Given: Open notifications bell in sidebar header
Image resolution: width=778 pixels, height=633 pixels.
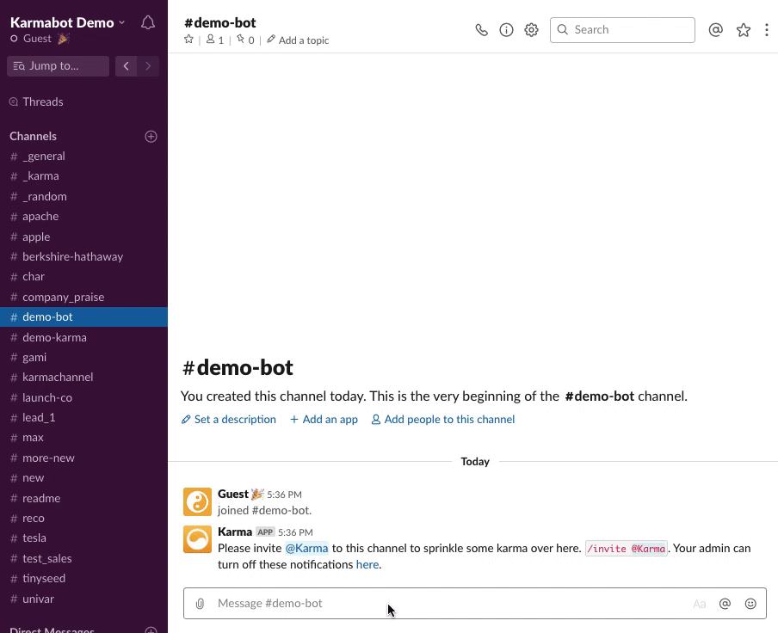Looking at the screenshot, I should click(x=148, y=23).
